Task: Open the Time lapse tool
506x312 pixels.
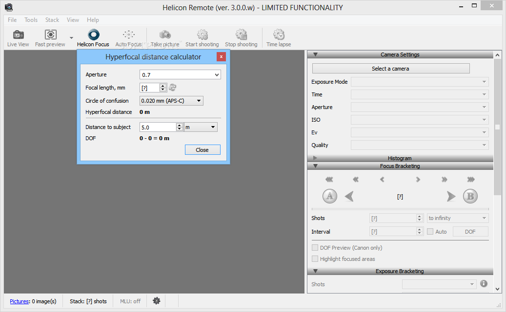Action: pyautogui.click(x=279, y=38)
